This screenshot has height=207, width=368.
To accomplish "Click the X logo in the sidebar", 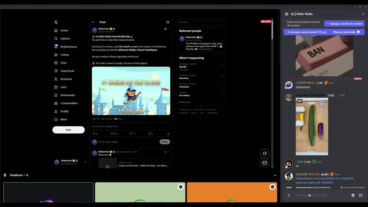I will point(56,22).
